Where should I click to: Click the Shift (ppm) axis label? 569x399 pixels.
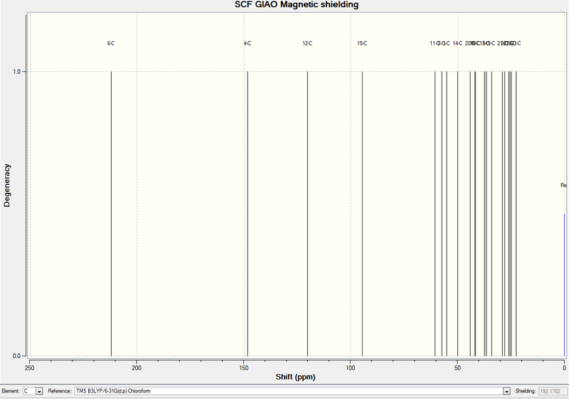tap(295, 377)
